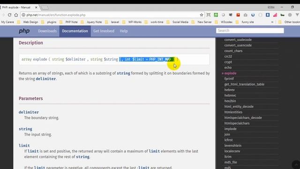
Task: Click the screen capture frame extension icon
Action: (x=209, y=15)
